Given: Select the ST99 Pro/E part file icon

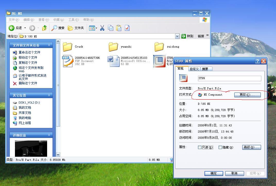Looking at the screenshot, I should click(x=159, y=61).
